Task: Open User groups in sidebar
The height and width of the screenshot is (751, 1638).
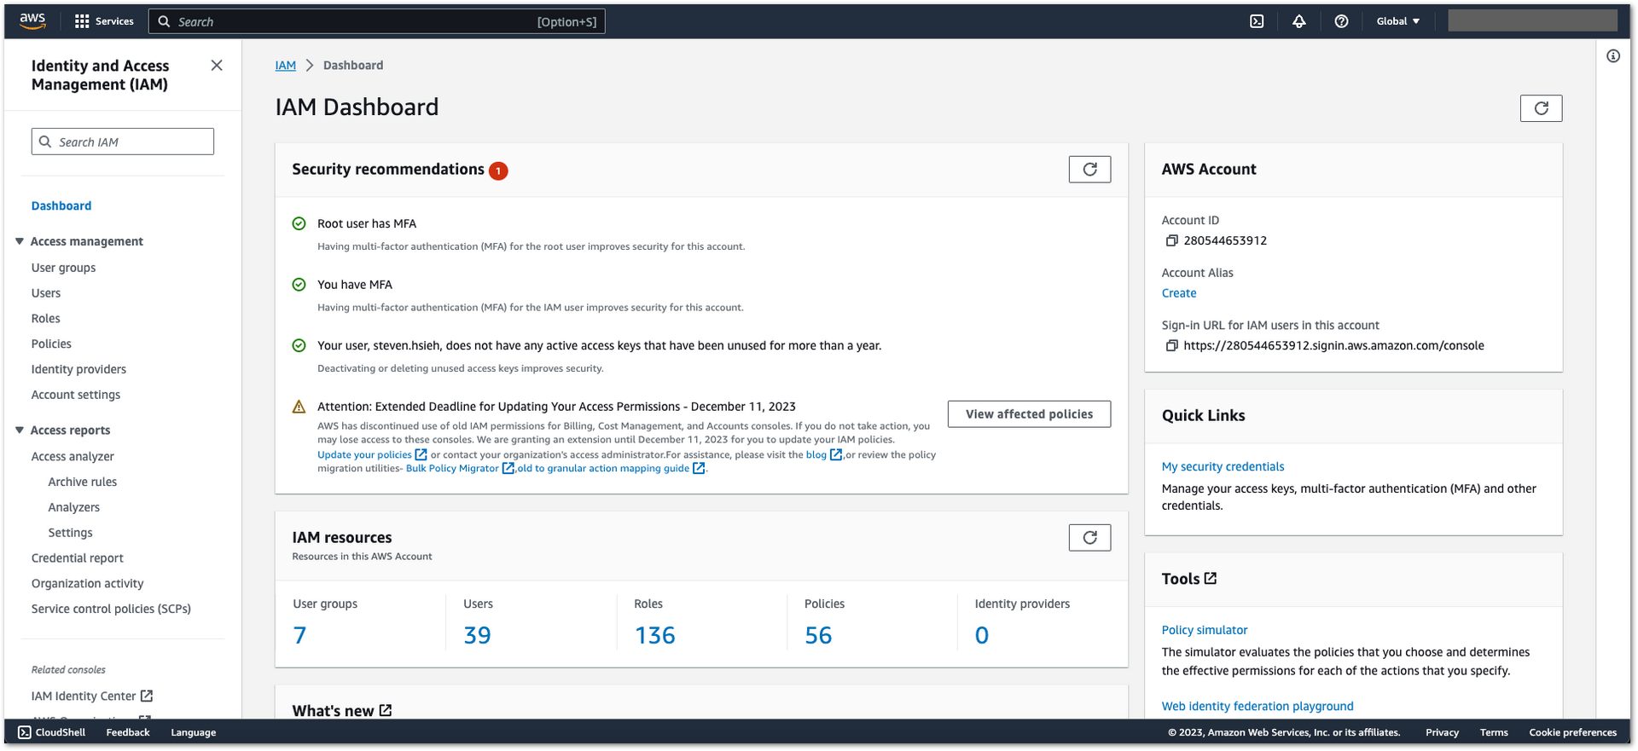Action: click(x=64, y=268)
